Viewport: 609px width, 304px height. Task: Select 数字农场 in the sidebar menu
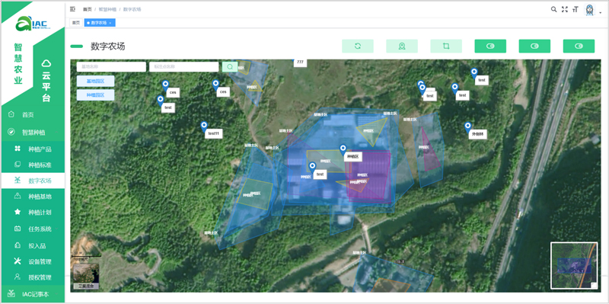pyautogui.click(x=33, y=181)
